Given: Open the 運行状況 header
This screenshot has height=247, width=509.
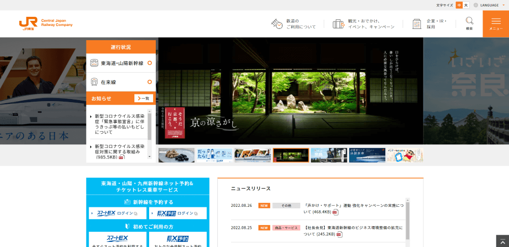Looking at the screenshot, I should [x=121, y=47].
